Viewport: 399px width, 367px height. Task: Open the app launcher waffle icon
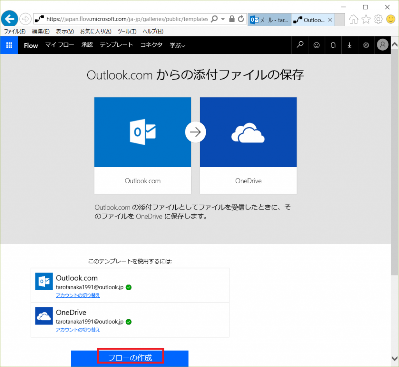pos(9,45)
